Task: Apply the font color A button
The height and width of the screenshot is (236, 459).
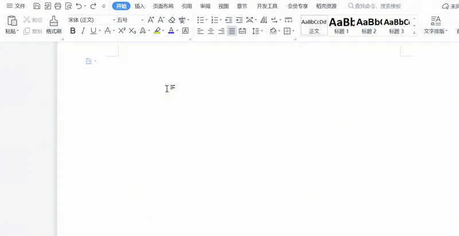Action: 171,31
